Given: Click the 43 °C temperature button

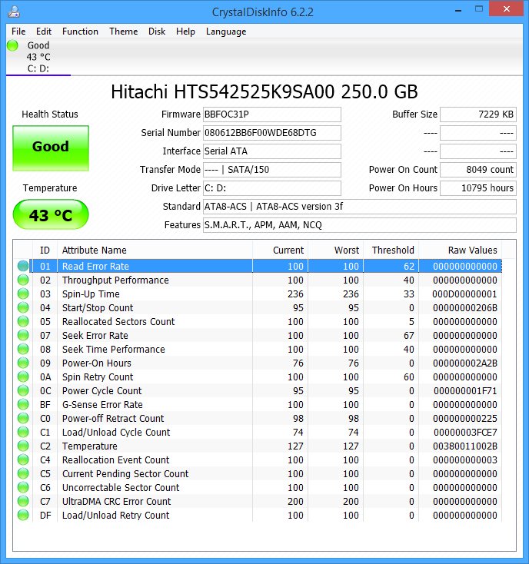Looking at the screenshot, I should [x=51, y=215].
